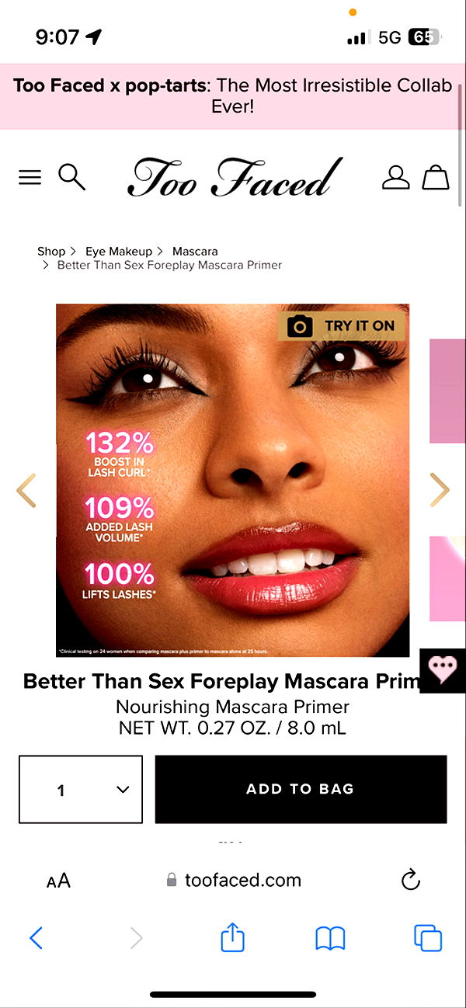Open the shopping bag icon
466x1008 pixels.
click(436, 177)
